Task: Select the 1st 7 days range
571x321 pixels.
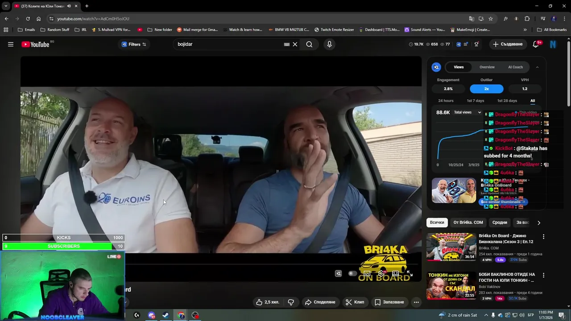Action: [476, 101]
